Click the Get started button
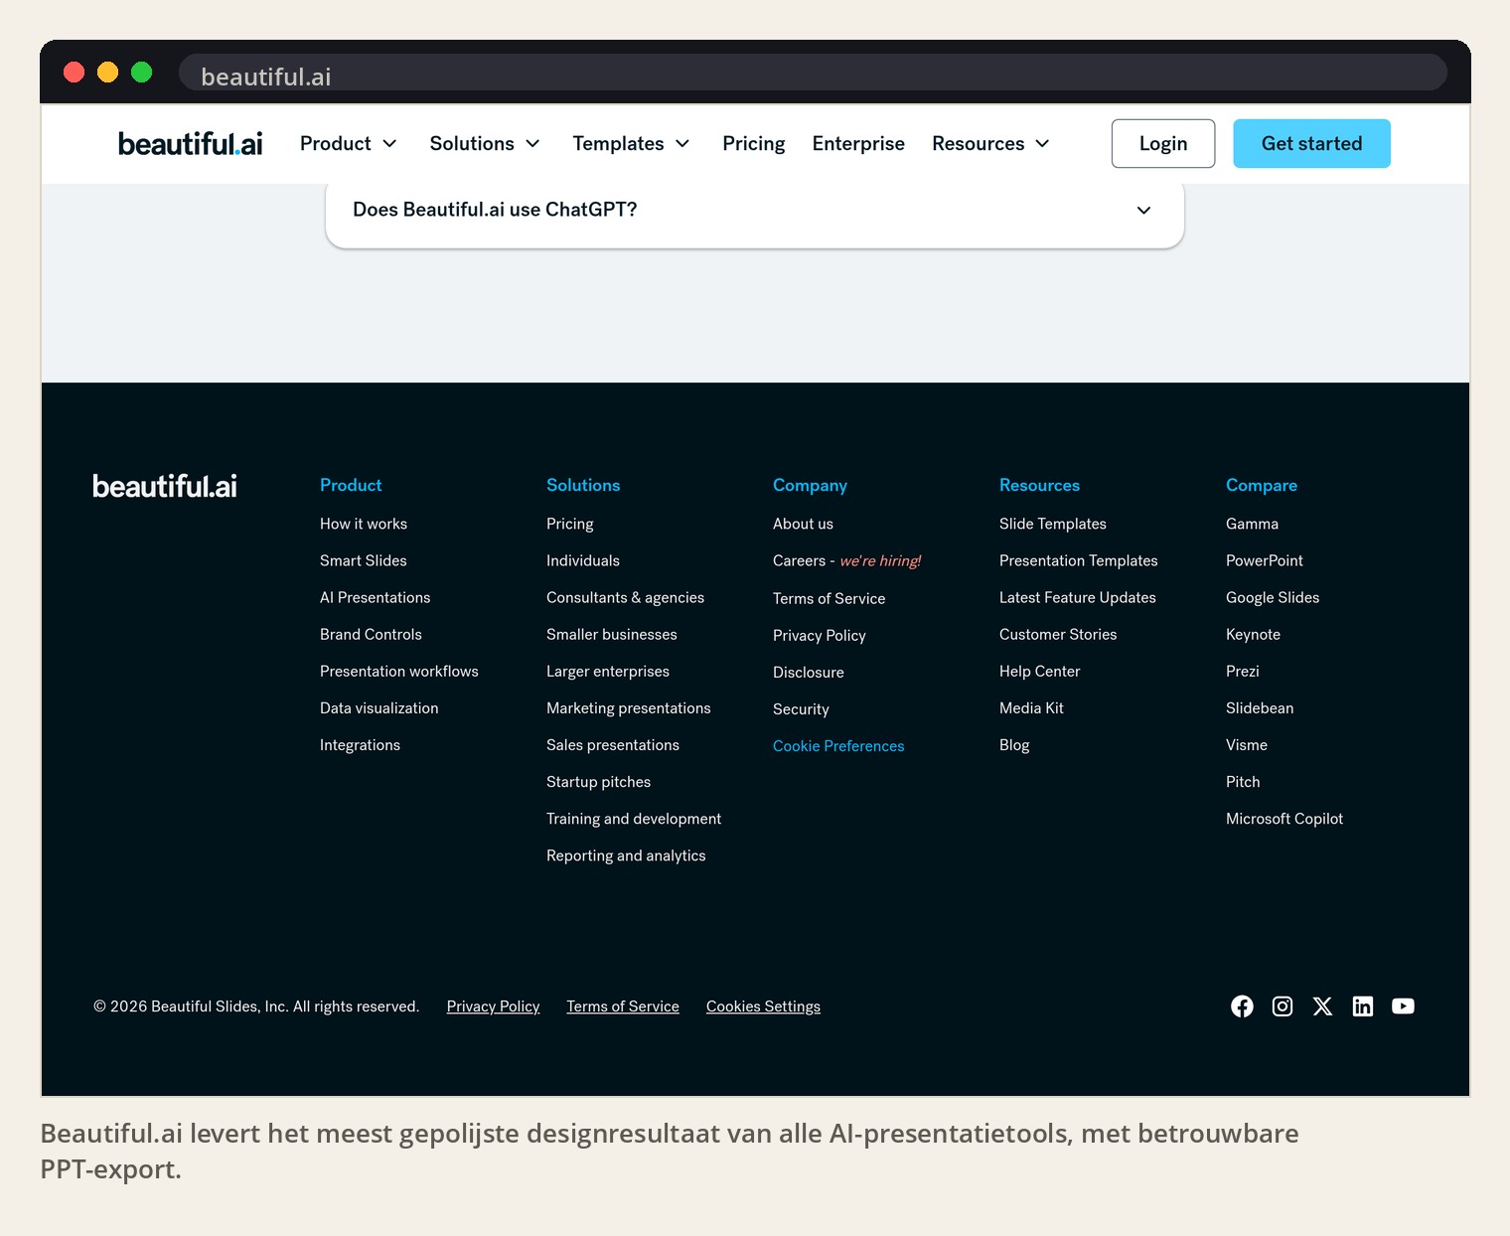The height and width of the screenshot is (1236, 1510). (1311, 144)
